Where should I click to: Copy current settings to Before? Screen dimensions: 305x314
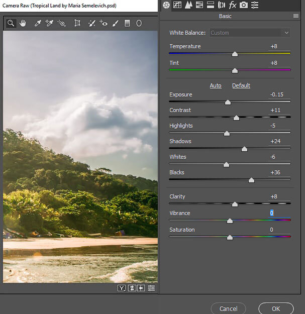pyautogui.click(x=141, y=288)
